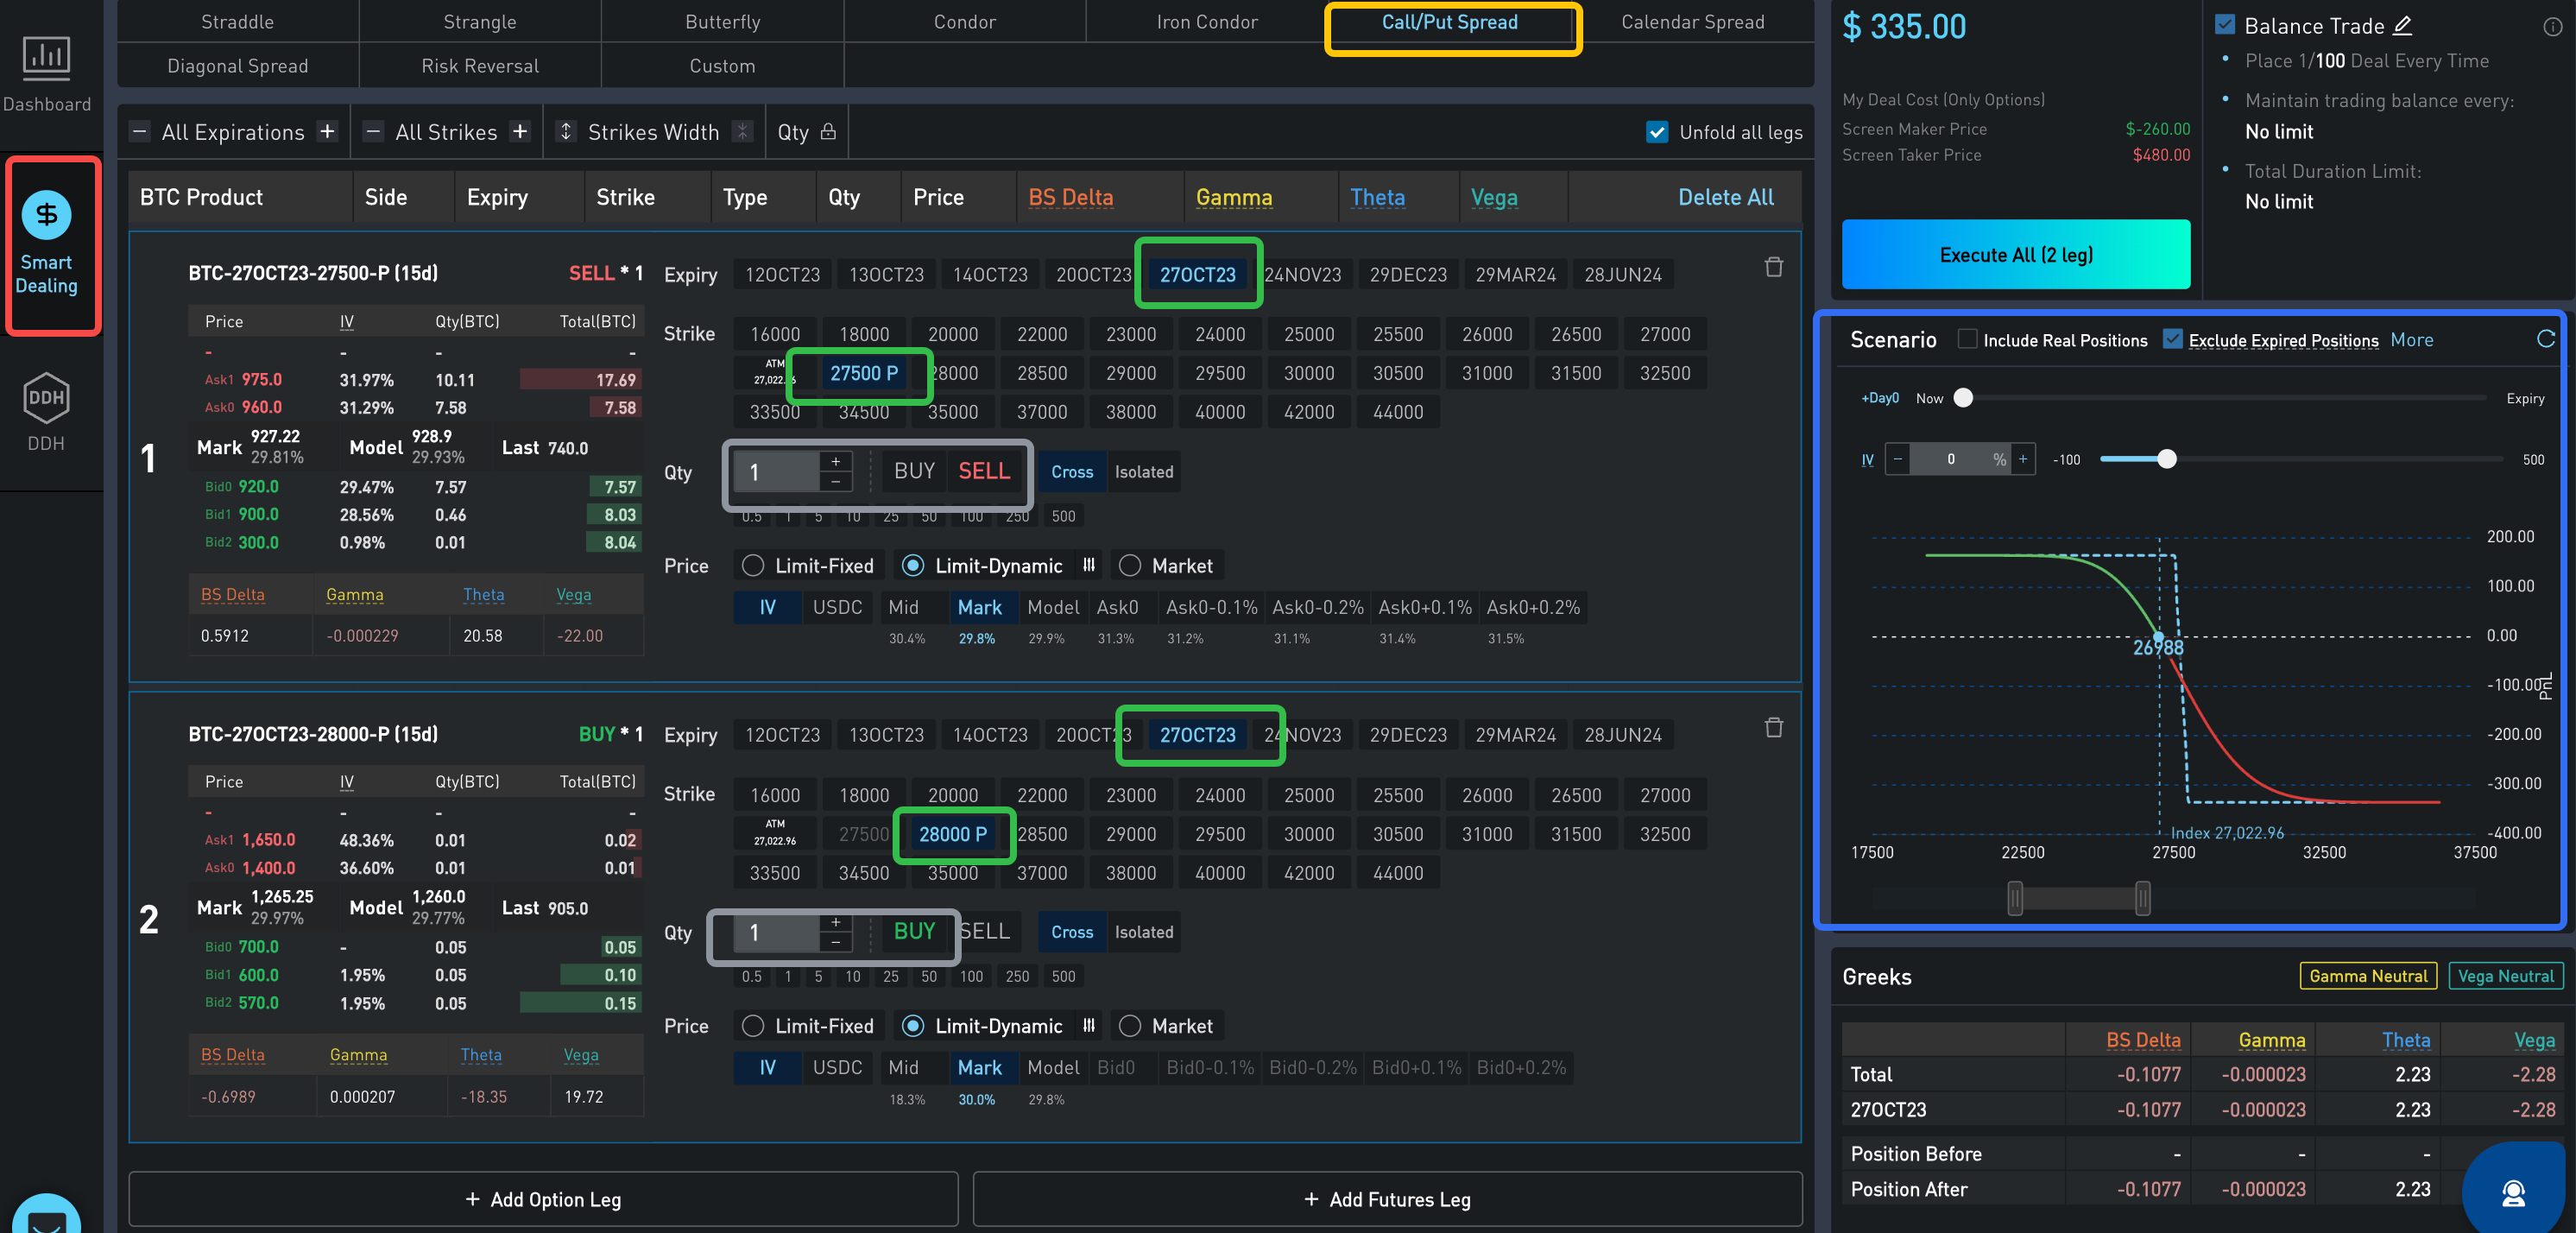The width and height of the screenshot is (2576, 1233).
Task: Choose strike 29000 for leg 2
Action: (1131, 834)
